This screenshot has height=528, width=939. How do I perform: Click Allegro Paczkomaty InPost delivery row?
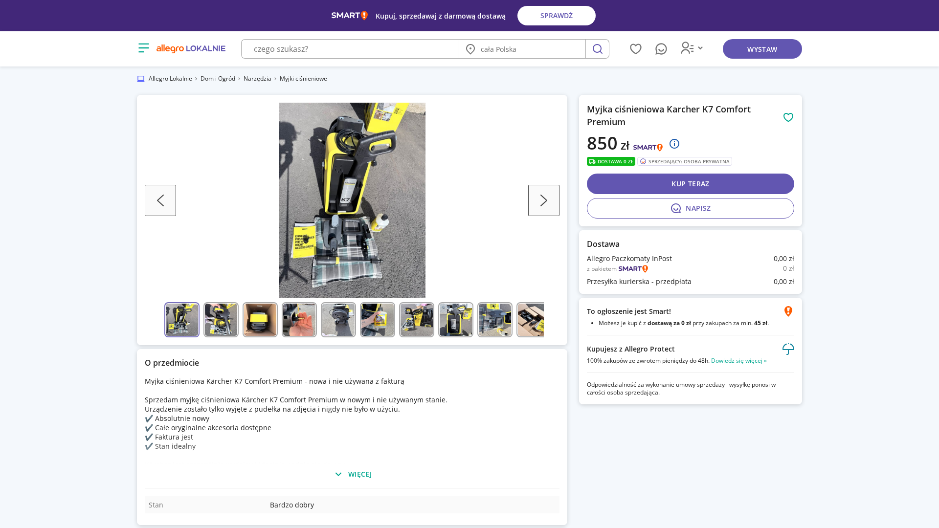[691, 259]
